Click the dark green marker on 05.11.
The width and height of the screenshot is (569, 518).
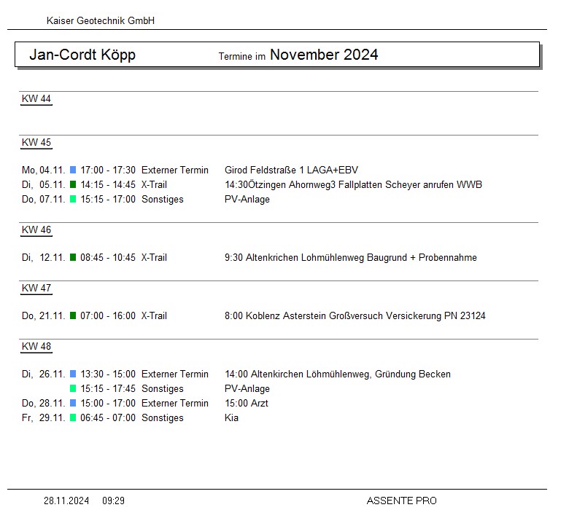click(73, 185)
